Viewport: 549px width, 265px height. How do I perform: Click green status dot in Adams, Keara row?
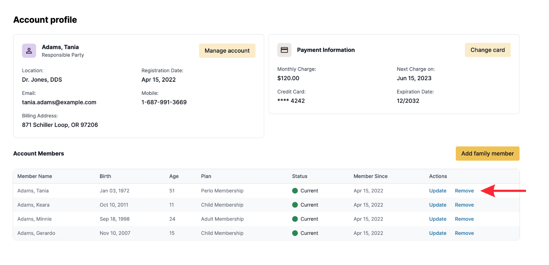pyautogui.click(x=295, y=205)
